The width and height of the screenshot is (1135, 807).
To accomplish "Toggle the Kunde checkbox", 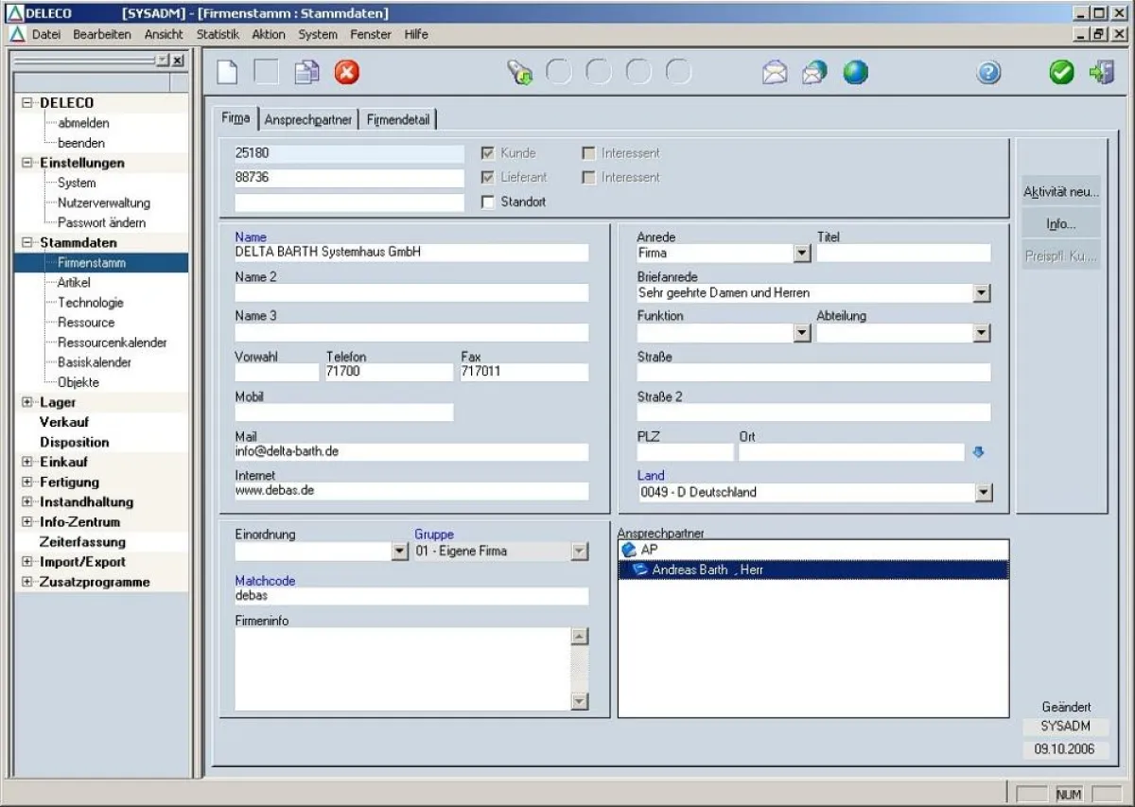I will point(488,152).
